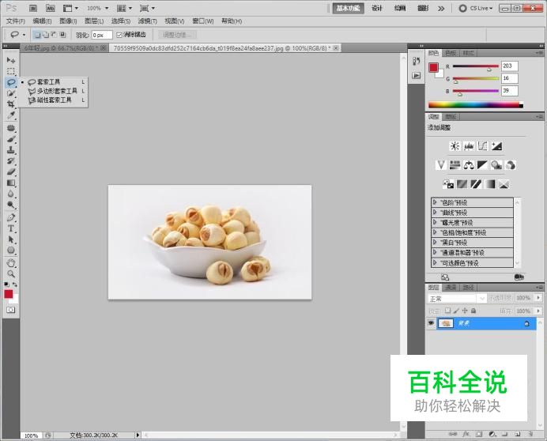
Task: Switch to the 设计 workspace
Action: coord(377,8)
